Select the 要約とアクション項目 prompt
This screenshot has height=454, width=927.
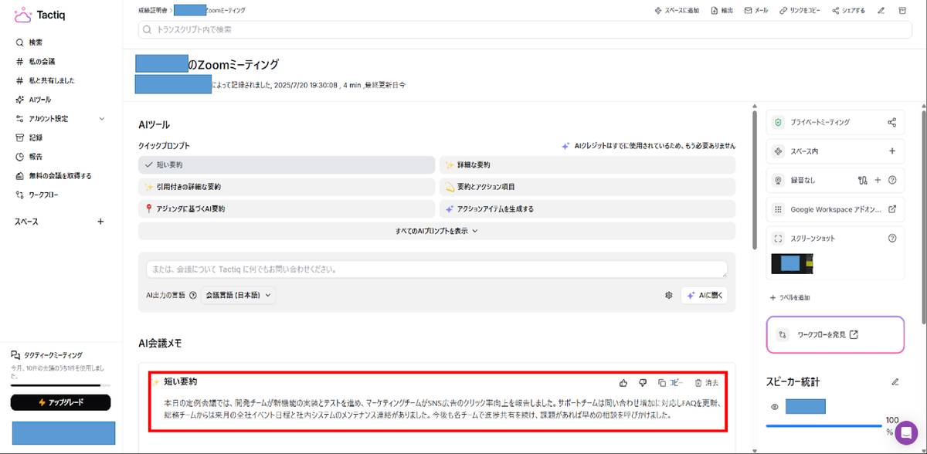(x=587, y=187)
